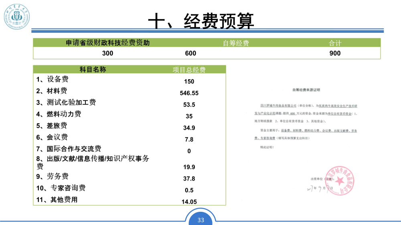Click the handwritten date on certificate
The width and height of the screenshot is (401, 225).
(320, 189)
